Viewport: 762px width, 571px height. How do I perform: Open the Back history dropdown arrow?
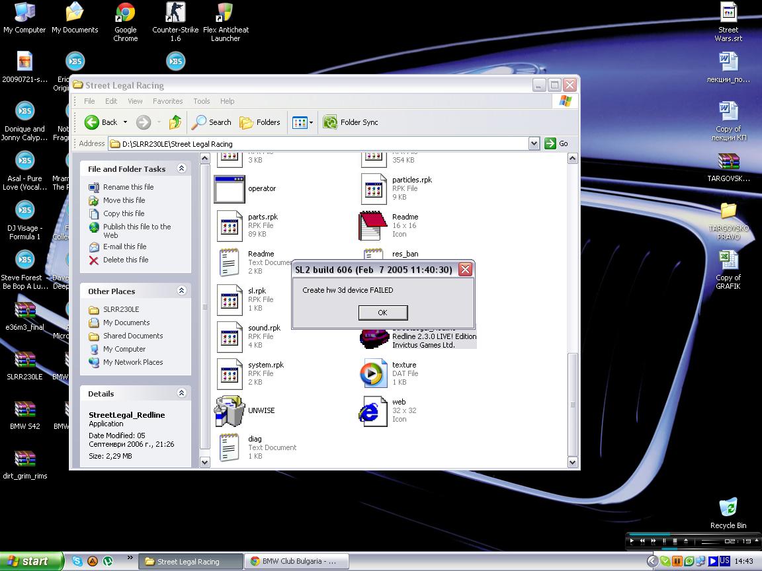coord(125,122)
